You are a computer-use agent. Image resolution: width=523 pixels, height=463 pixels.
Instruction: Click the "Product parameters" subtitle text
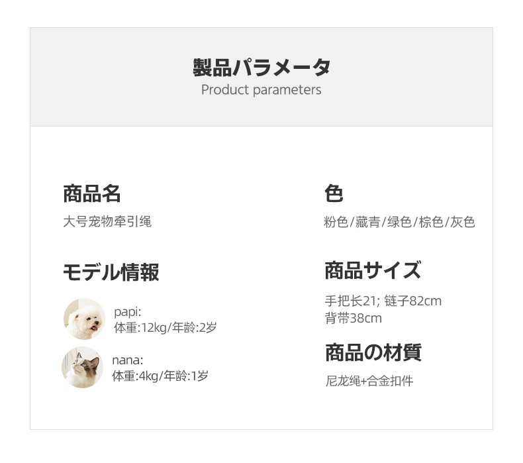[x=261, y=90]
